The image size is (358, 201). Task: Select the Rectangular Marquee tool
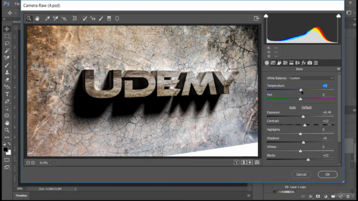[x=7, y=36]
